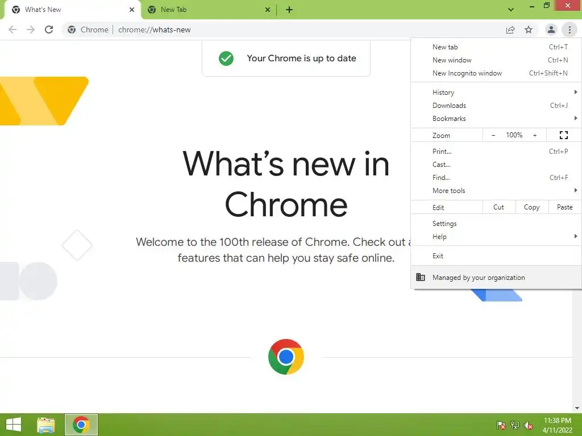
Task: Open the profile avatar button
Action: tap(551, 30)
